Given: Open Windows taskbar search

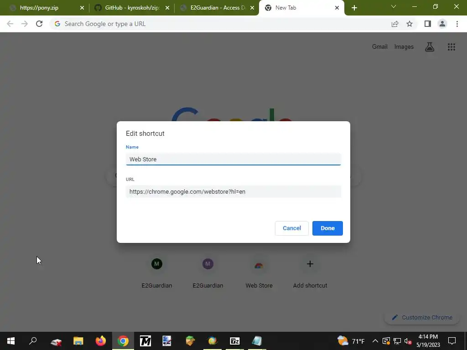Looking at the screenshot, I should pos(33,341).
